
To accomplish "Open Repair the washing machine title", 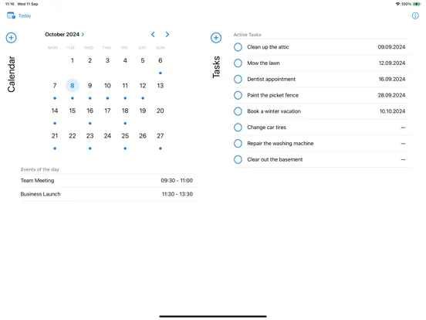I will point(280,144).
